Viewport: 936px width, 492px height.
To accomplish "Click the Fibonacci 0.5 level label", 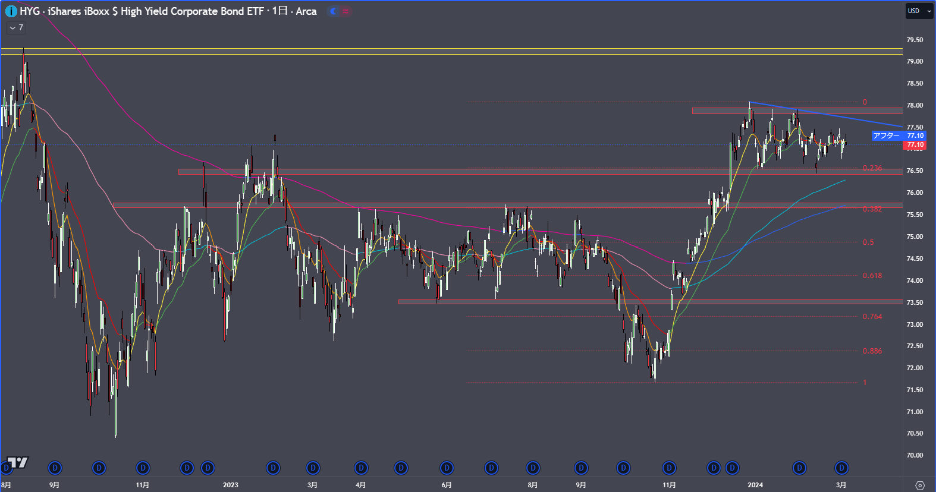I will 868,242.
